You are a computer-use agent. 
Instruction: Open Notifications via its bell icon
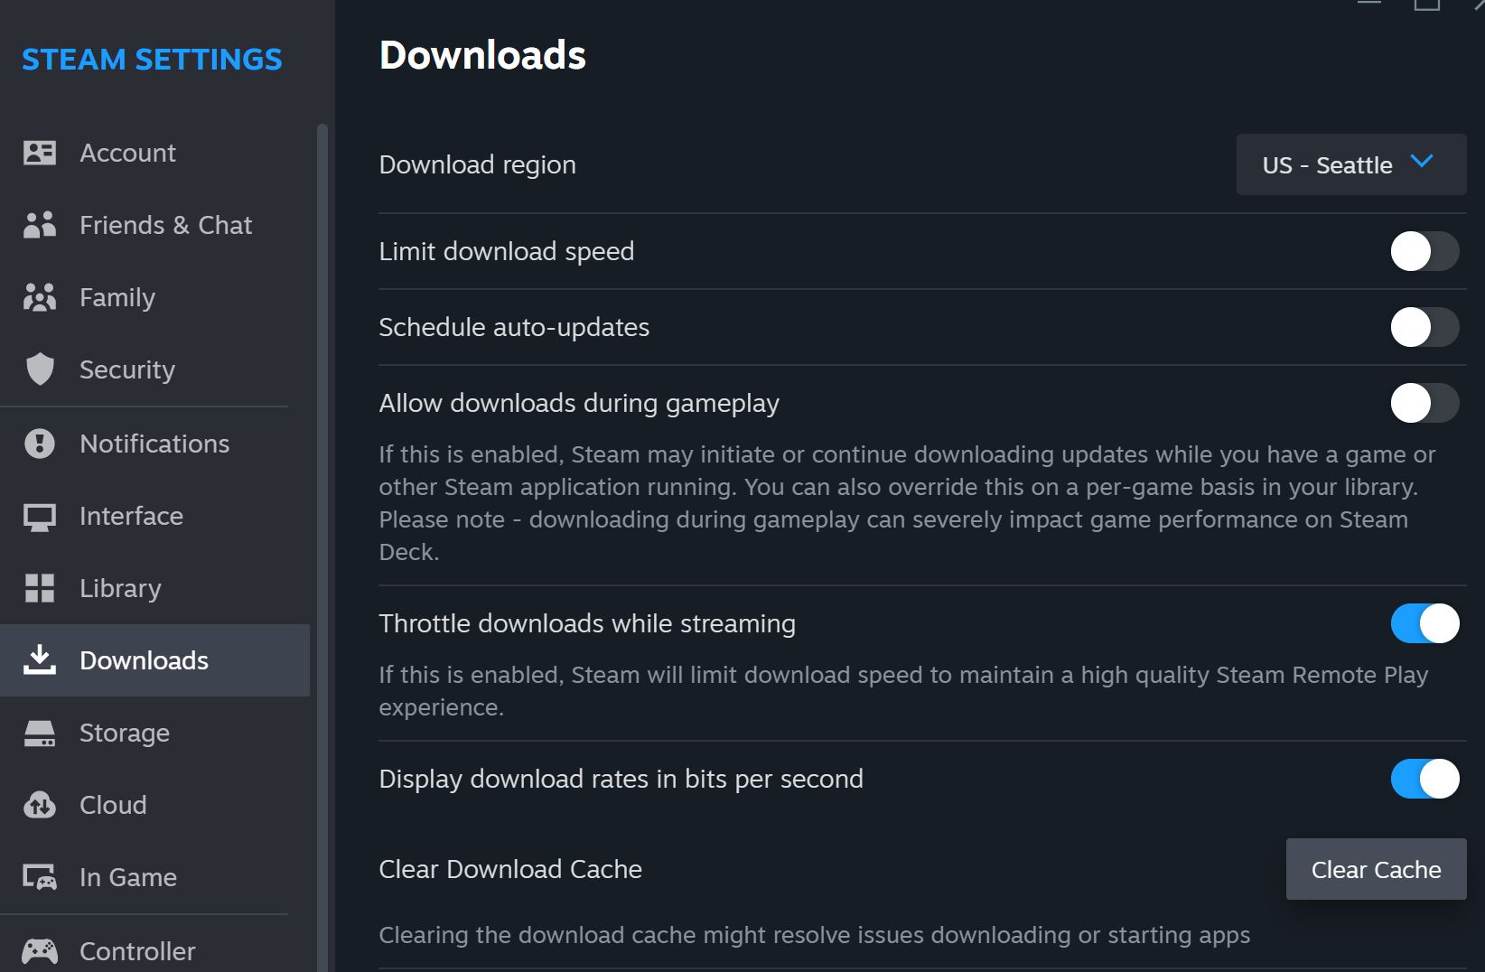[40, 444]
